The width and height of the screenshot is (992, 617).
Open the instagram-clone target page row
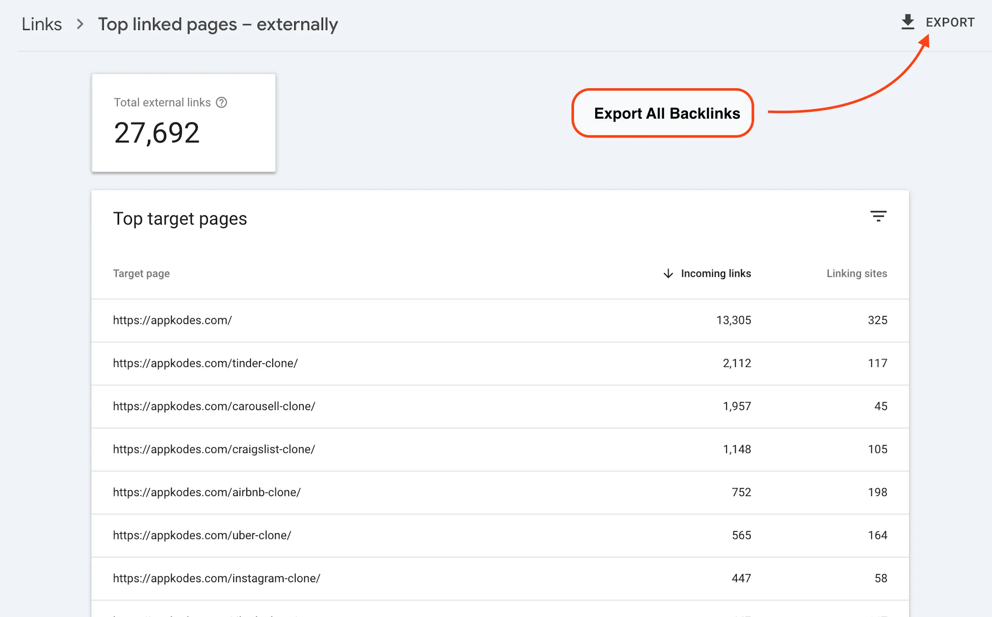[500, 578]
